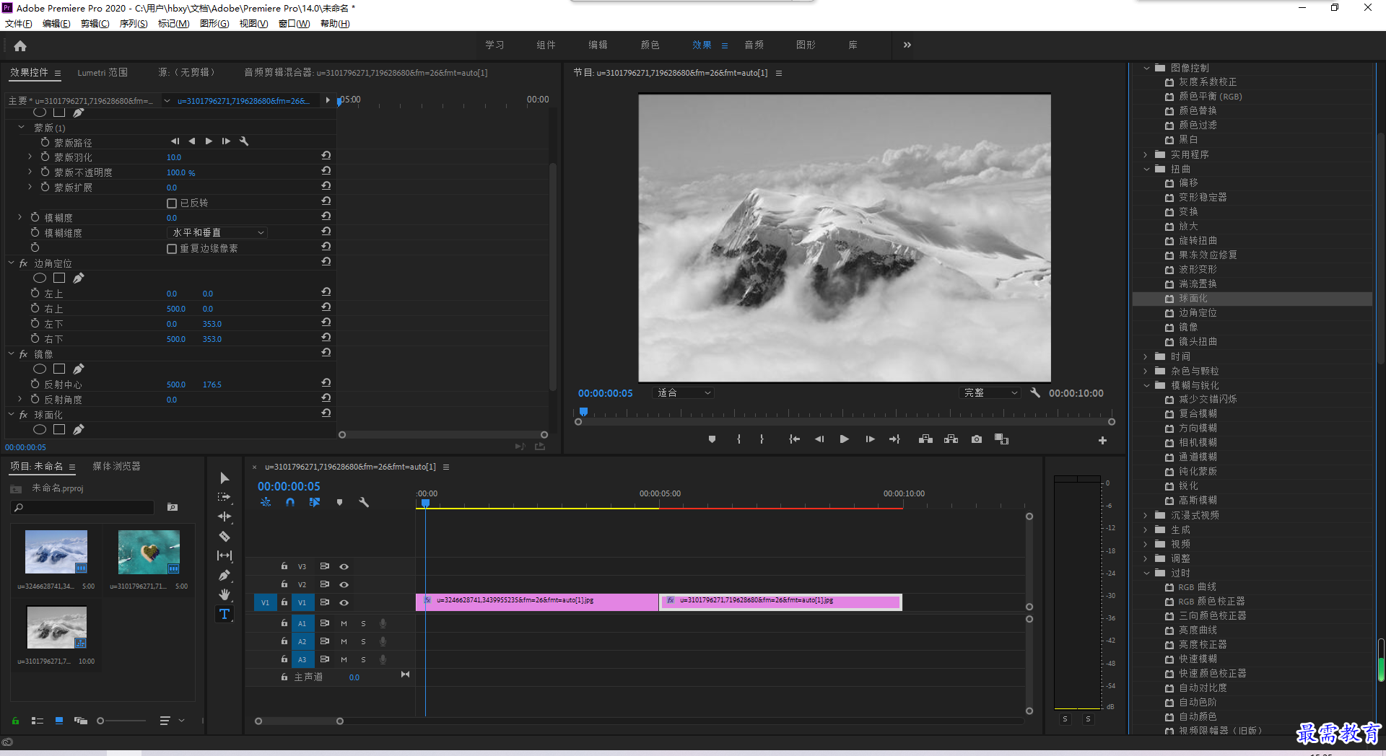Click the 蒙版羽化 value 10.0
The height and width of the screenshot is (756, 1386).
tap(174, 157)
